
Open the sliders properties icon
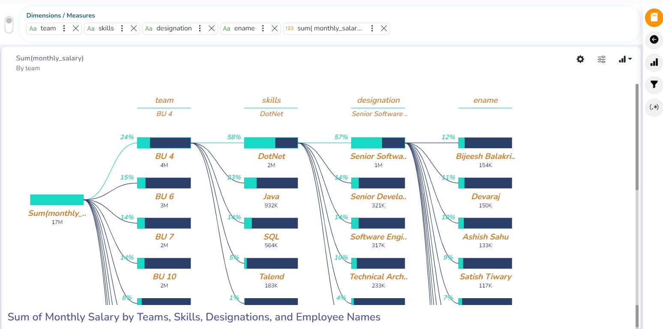[601, 60]
